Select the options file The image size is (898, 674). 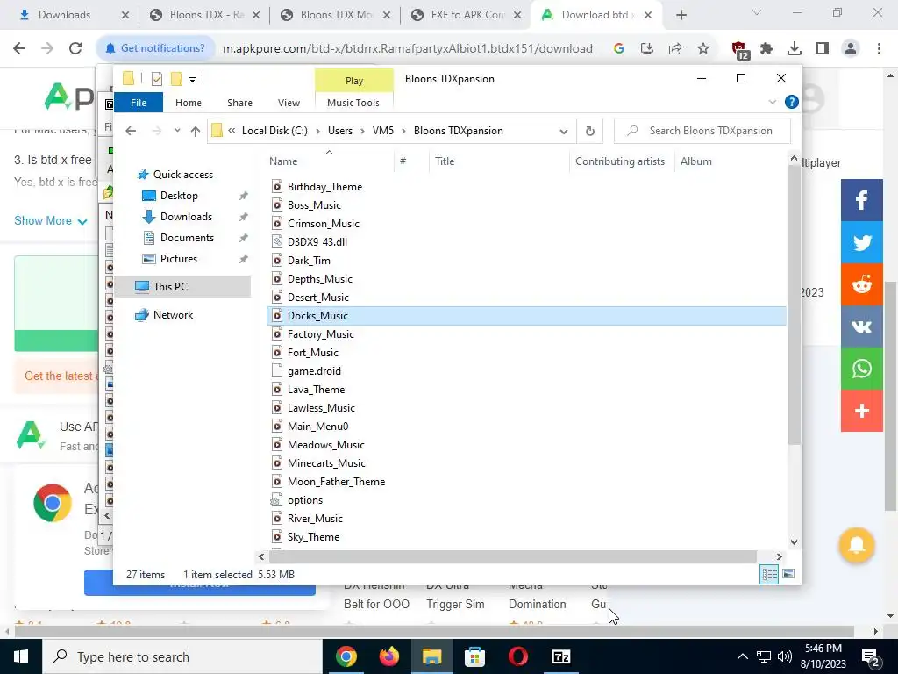[x=304, y=499]
